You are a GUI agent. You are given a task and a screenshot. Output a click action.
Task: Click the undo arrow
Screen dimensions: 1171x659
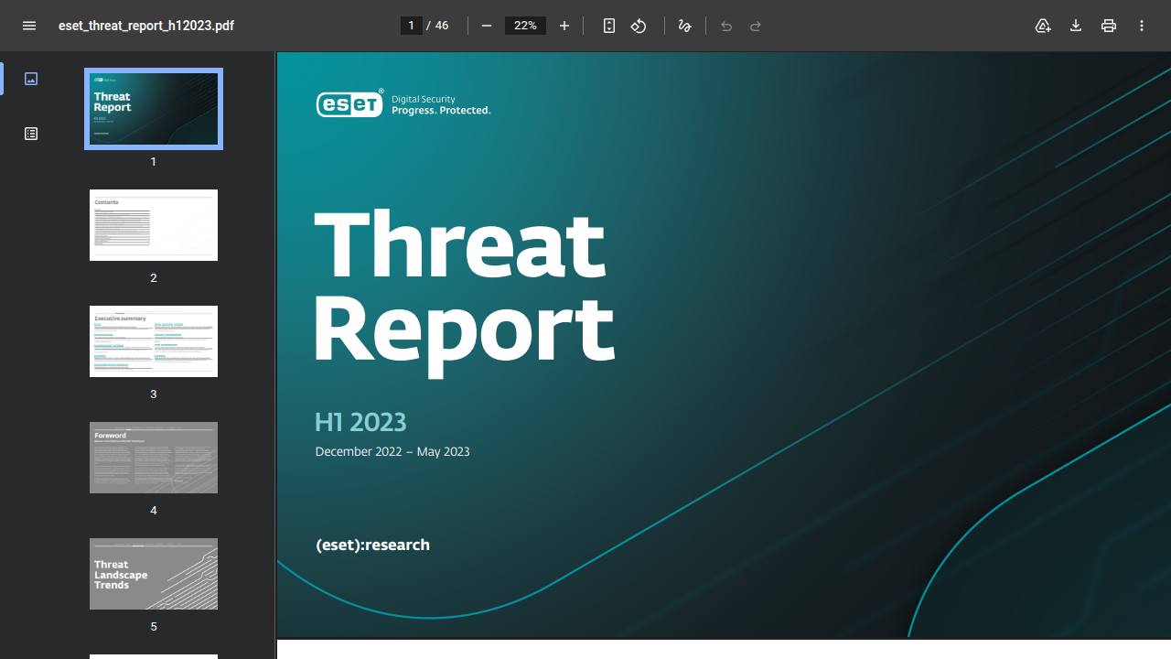(x=726, y=26)
